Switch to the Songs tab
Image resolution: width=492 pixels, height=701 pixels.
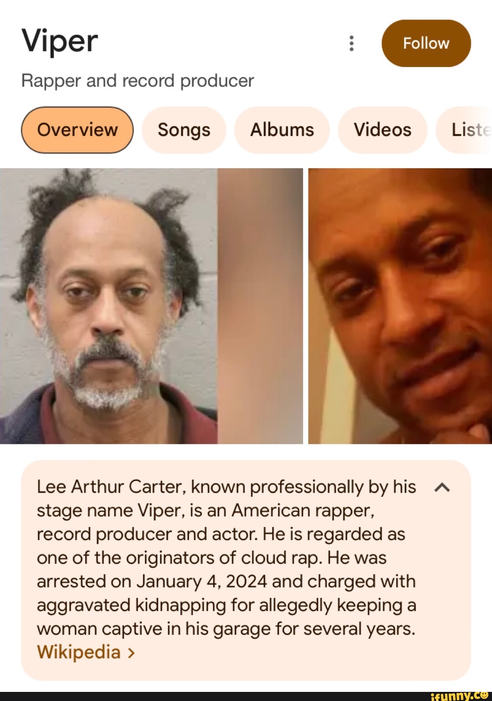tap(184, 130)
